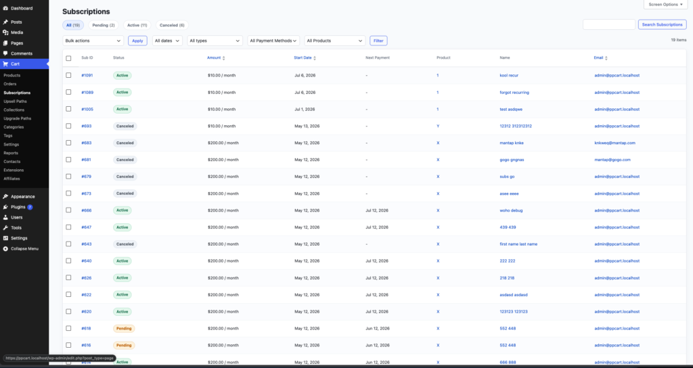Click the Pages icon in sidebar
The height and width of the screenshot is (368, 693).
coord(5,43)
